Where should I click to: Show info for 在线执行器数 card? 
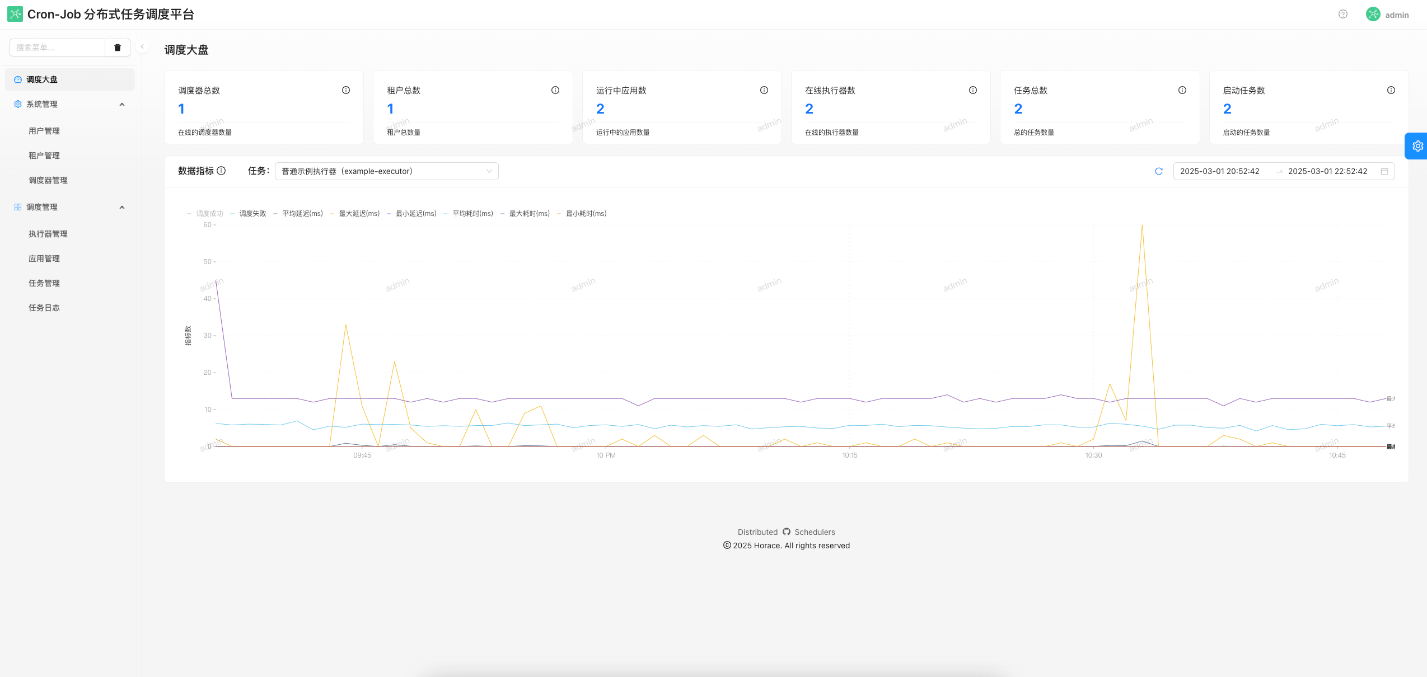(x=973, y=90)
